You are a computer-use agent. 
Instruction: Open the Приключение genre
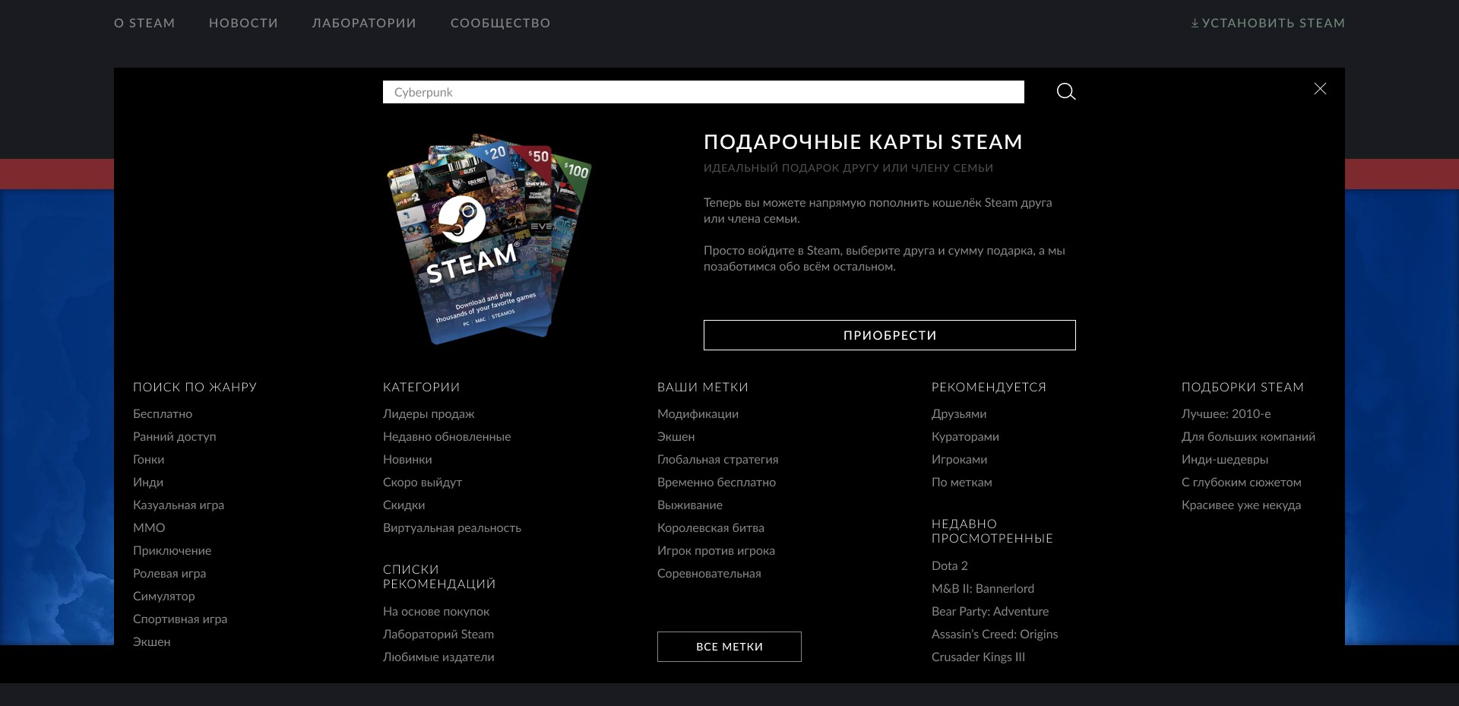pyautogui.click(x=172, y=551)
